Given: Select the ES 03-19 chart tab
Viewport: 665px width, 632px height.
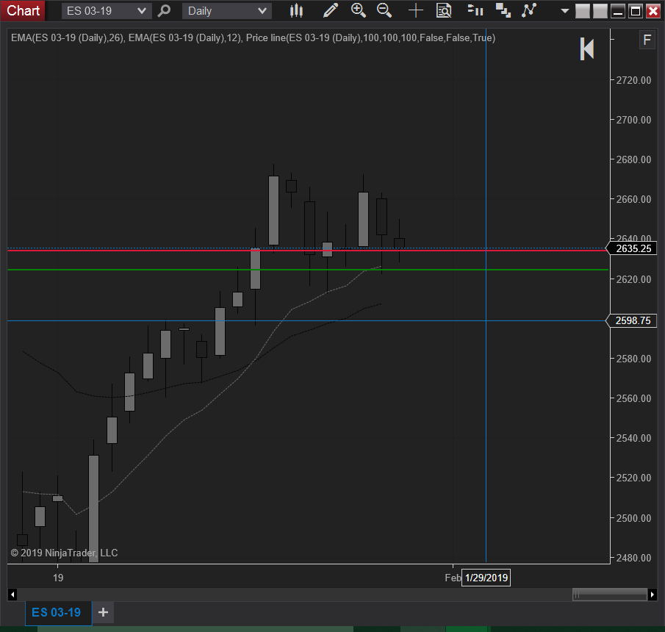Looking at the screenshot, I should [x=58, y=612].
